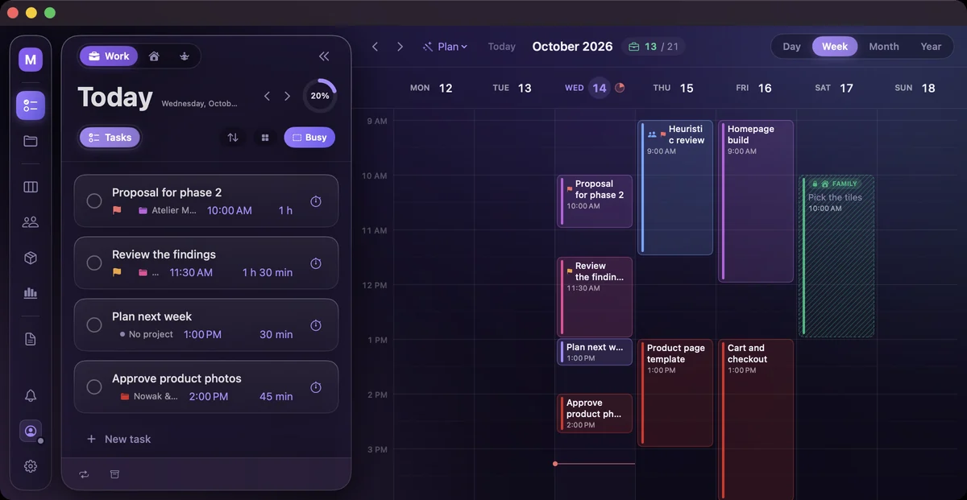The width and height of the screenshot is (967, 500).
Task: Go to previous day in Today panel
Action: point(267,97)
